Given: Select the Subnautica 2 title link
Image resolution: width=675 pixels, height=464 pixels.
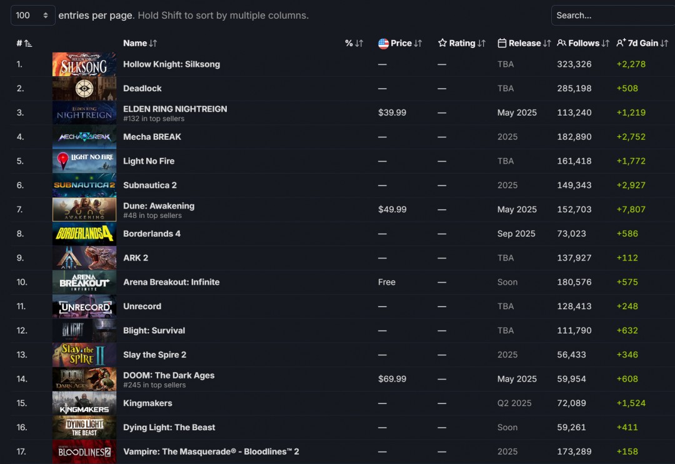Looking at the screenshot, I should tap(150, 185).
